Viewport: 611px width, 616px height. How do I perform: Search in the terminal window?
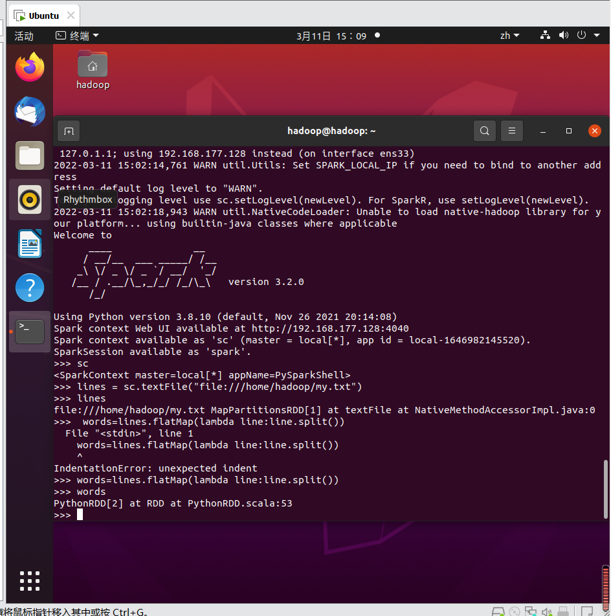(485, 131)
